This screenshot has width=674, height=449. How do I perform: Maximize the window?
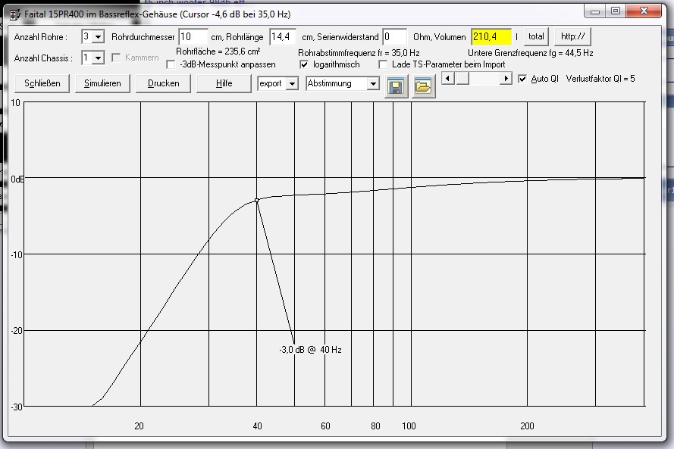pos(616,11)
